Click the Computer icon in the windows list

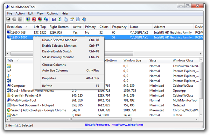(9, 85)
